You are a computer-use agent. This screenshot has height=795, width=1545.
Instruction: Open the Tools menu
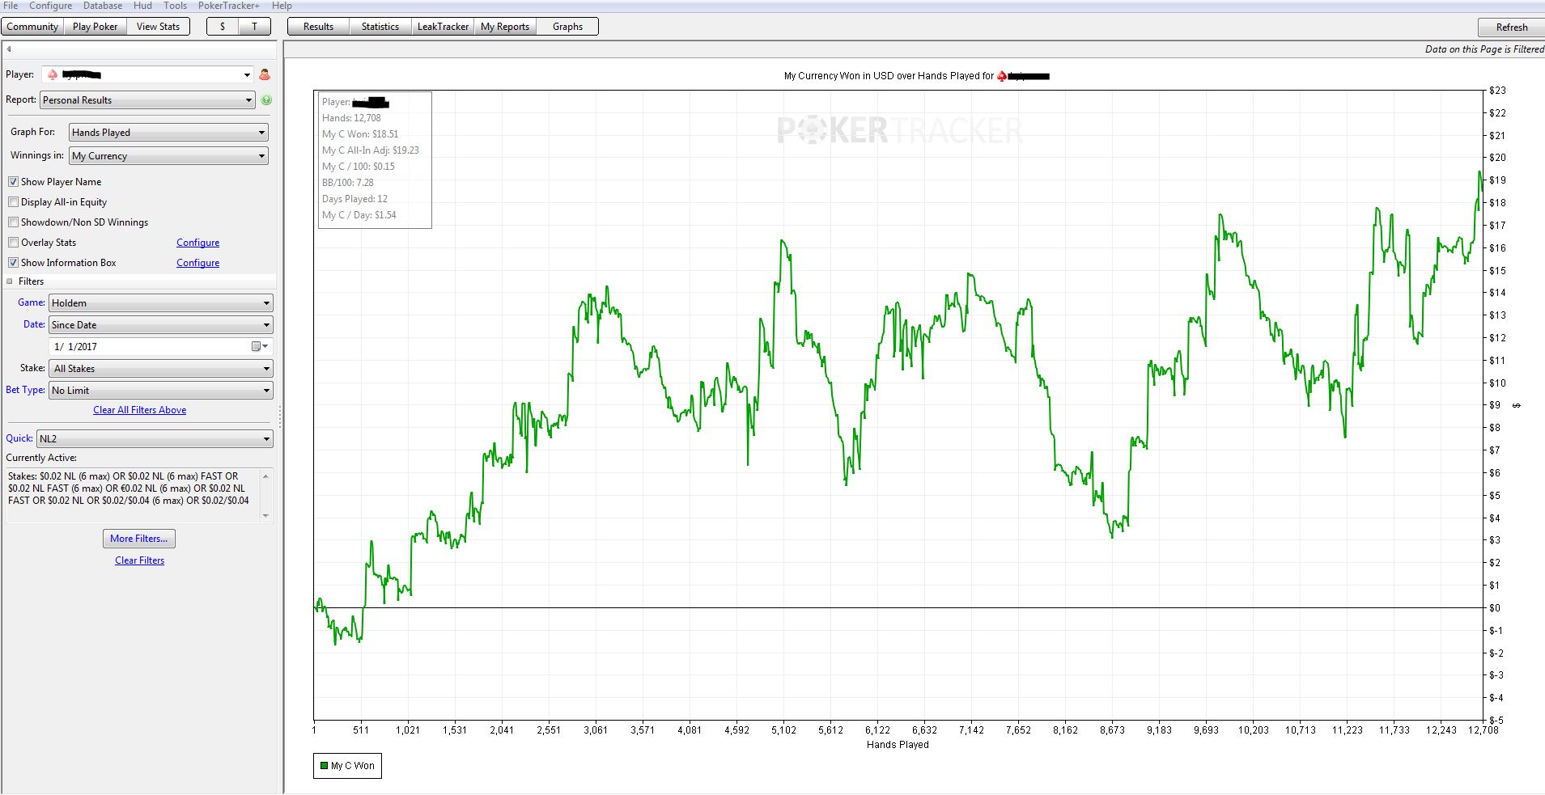pyautogui.click(x=175, y=6)
